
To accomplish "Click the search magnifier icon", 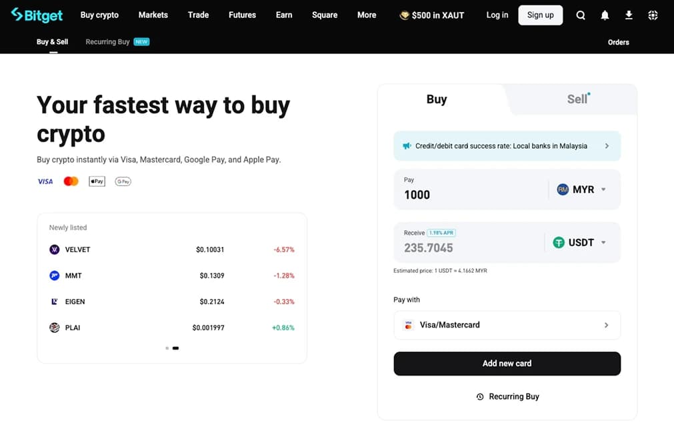I will point(581,15).
